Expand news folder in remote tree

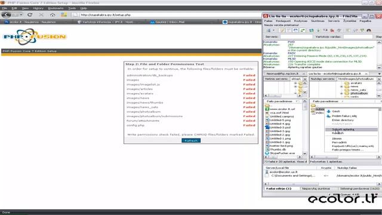click(341, 87)
